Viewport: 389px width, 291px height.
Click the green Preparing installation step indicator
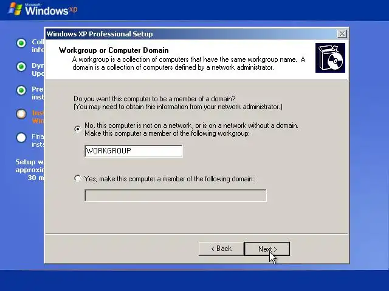click(x=21, y=90)
